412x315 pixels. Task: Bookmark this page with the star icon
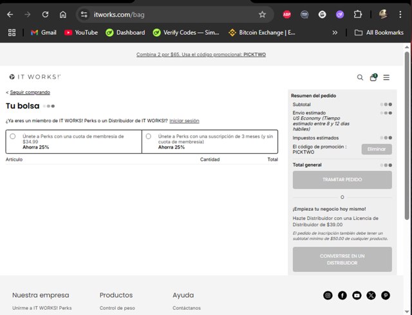(262, 14)
